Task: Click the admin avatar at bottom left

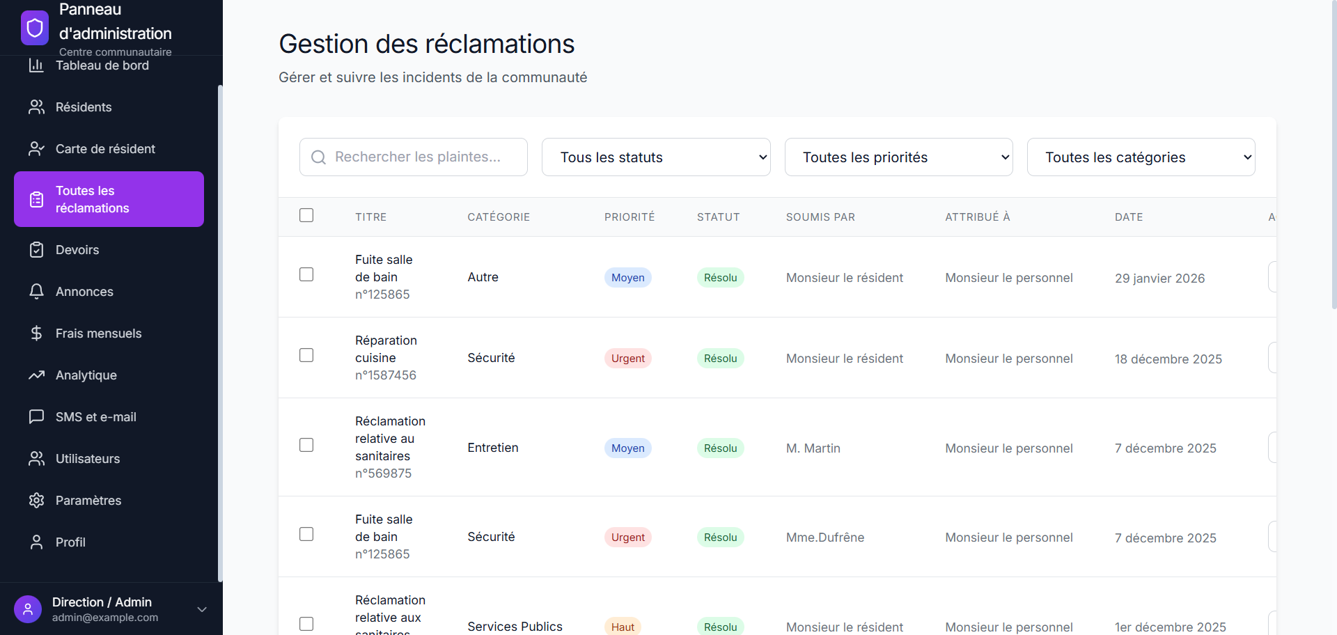Action: (x=28, y=609)
